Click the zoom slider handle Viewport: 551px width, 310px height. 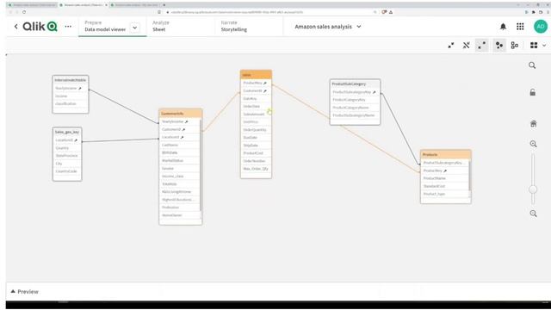click(x=533, y=189)
